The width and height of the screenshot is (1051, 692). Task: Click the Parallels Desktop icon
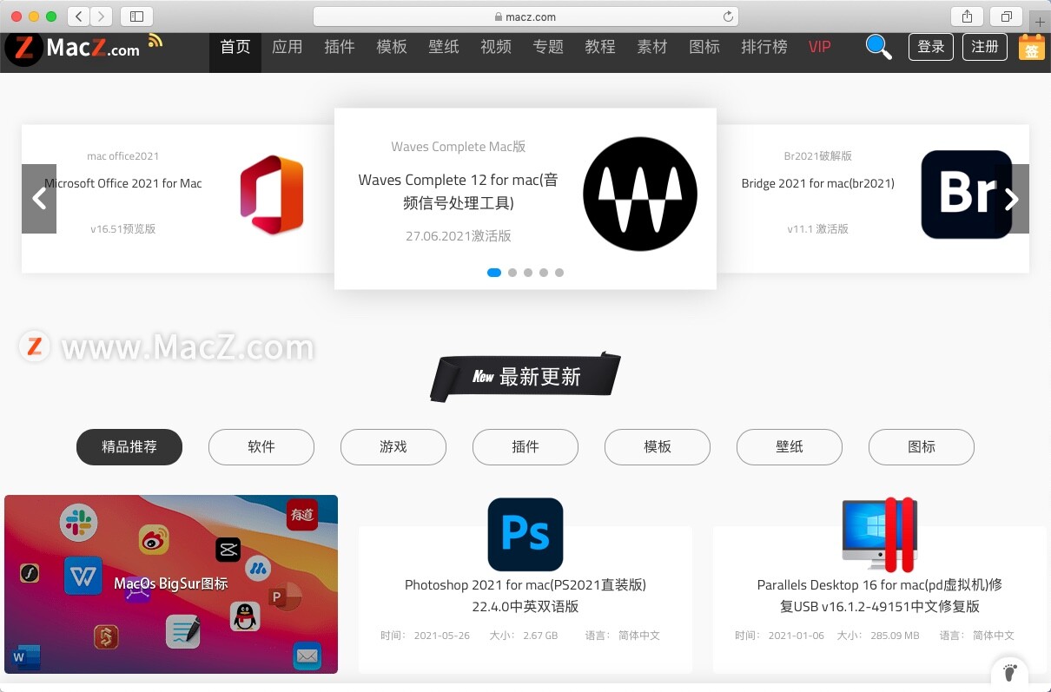coord(880,534)
